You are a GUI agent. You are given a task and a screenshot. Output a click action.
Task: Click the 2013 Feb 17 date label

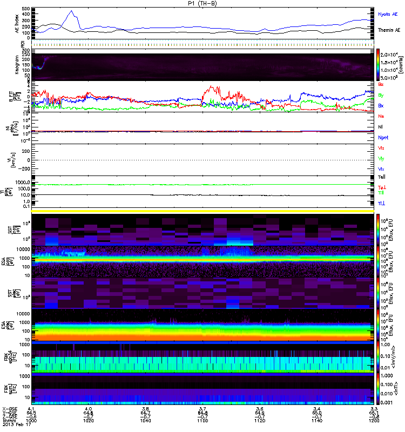(17, 424)
